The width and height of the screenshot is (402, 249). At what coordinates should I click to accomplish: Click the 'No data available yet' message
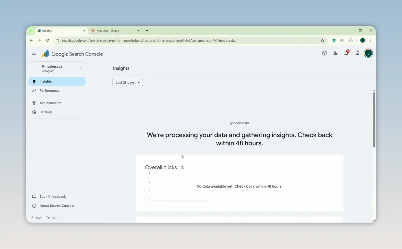[x=240, y=186]
